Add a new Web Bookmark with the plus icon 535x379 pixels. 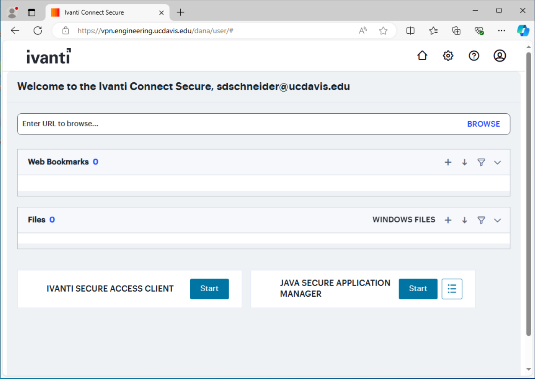coord(448,162)
